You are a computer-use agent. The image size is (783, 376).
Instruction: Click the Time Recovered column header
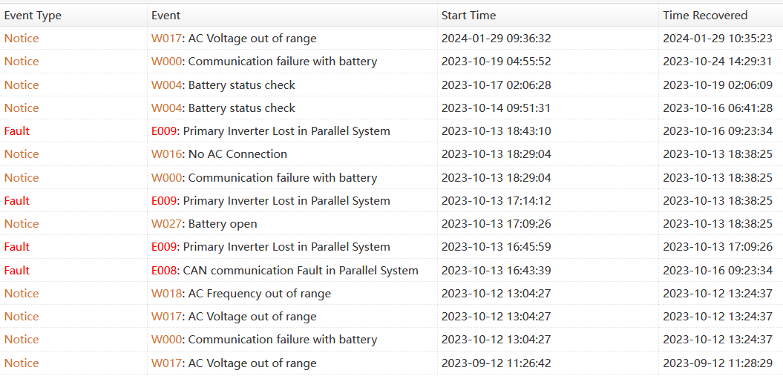[705, 15]
